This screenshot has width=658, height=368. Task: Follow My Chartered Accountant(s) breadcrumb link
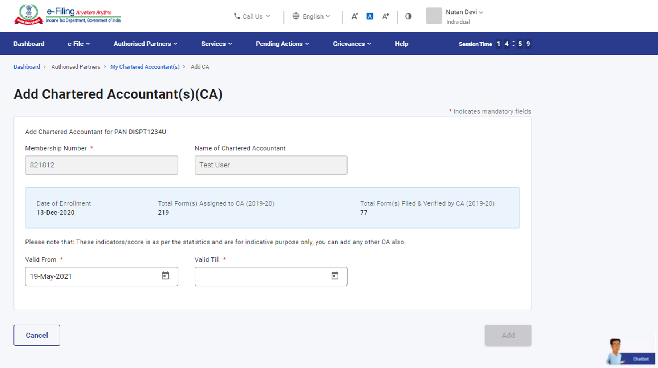(x=145, y=67)
